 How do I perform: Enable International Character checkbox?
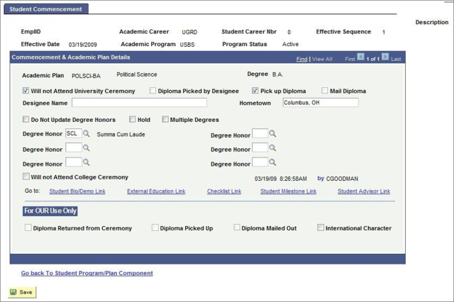321,228
